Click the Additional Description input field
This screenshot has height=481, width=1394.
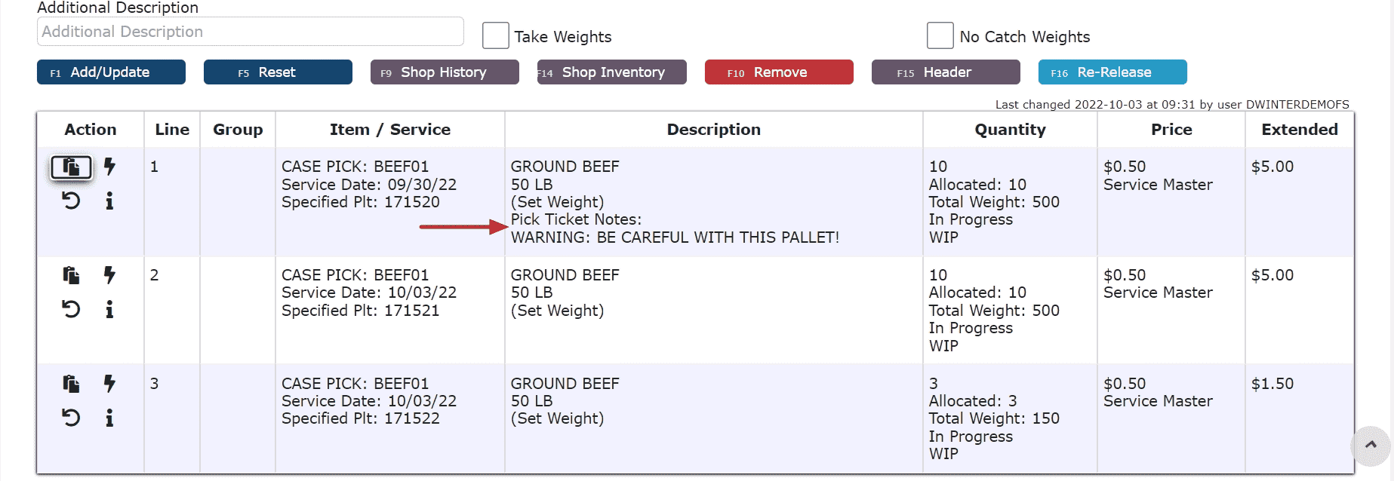[251, 32]
